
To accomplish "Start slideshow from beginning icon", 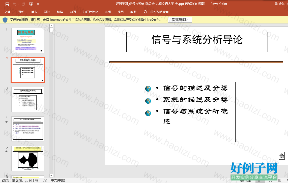I will [31, 4].
